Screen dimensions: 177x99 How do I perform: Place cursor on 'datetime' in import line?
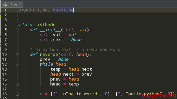pyautogui.click(x=63, y=10)
